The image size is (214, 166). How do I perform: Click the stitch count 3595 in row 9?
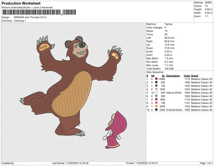(x=162, y=106)
